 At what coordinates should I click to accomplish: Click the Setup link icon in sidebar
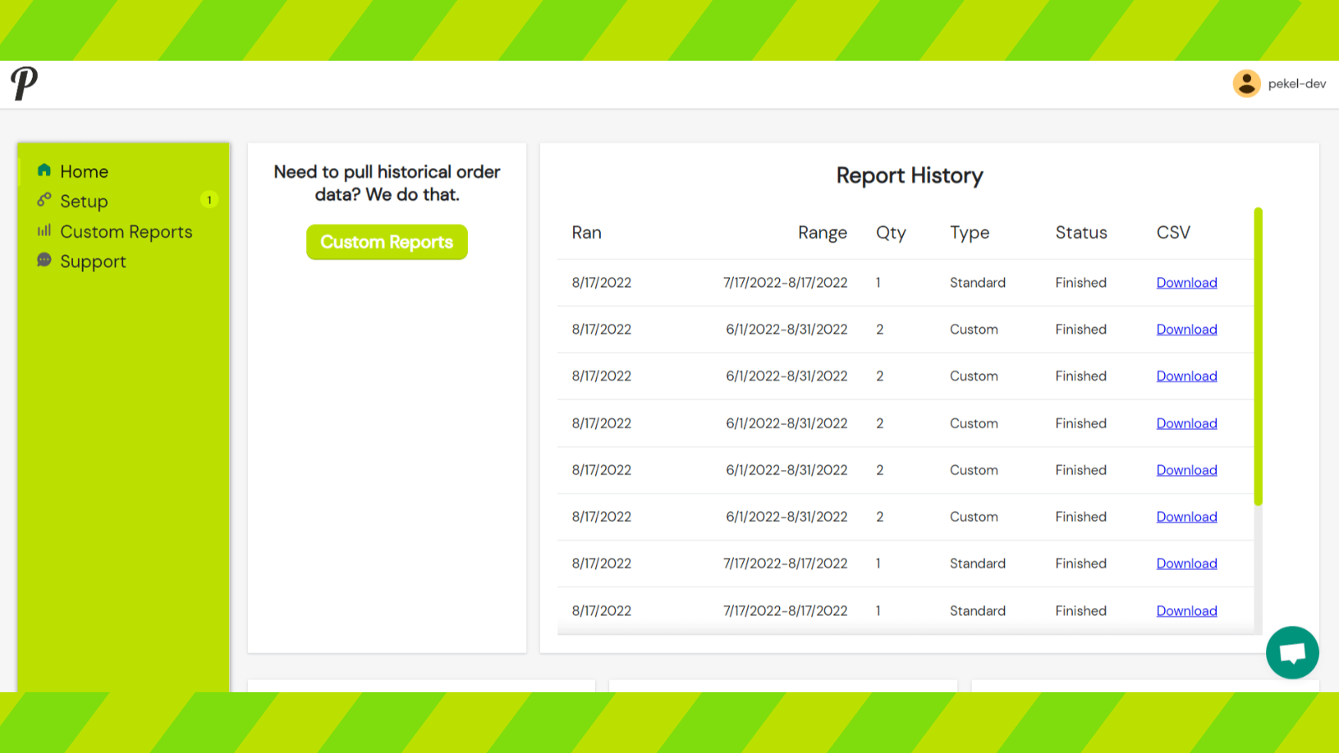[44, 200]
